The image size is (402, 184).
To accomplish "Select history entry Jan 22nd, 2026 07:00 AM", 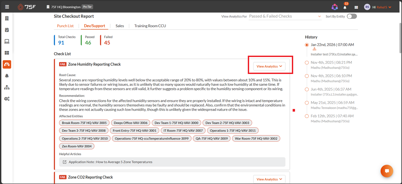I will [332, 45].
